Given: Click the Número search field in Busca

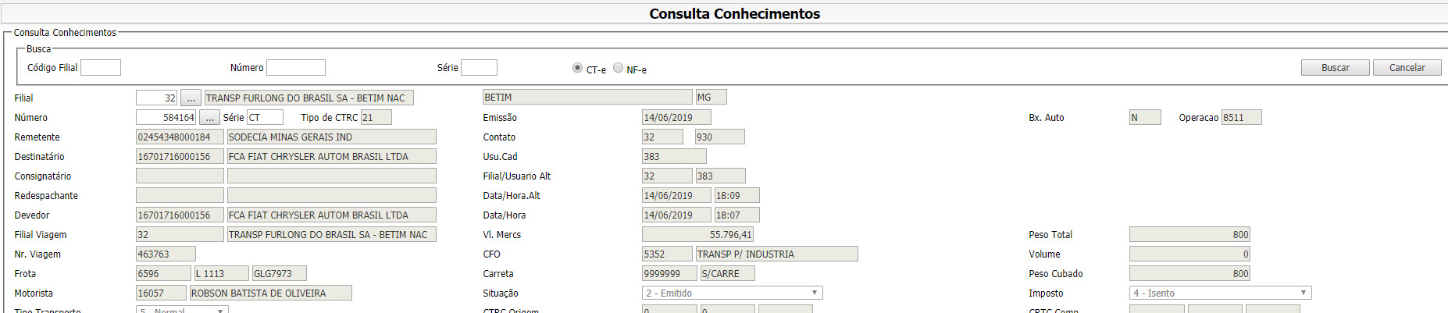Looking at the screenshot, I should [296, 68].
